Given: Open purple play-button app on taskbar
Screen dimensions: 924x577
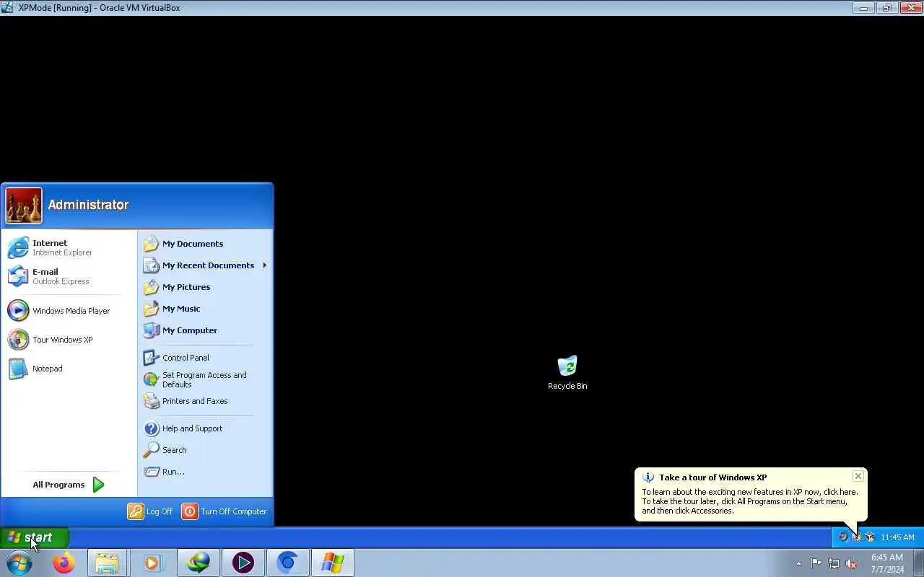Looking at the screenshot, I should [243, 563].
